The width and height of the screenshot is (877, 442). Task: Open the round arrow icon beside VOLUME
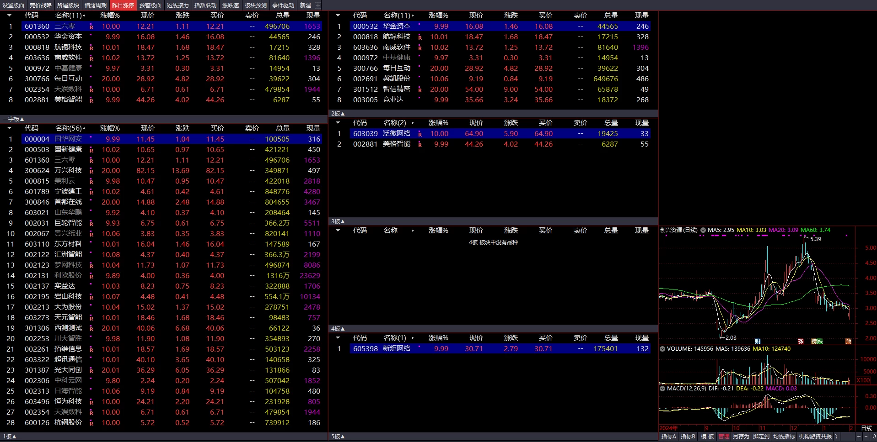662,349
